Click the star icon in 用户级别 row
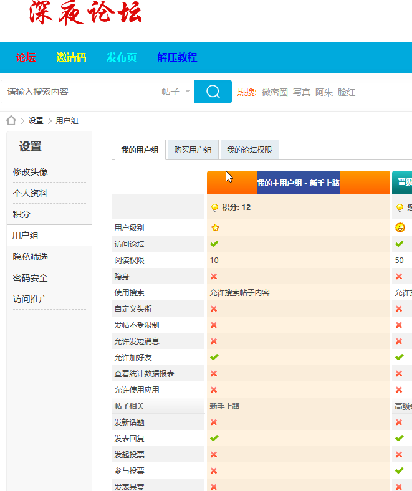The width and height of the screenshot is (412, 491). [x=215, y=227]
